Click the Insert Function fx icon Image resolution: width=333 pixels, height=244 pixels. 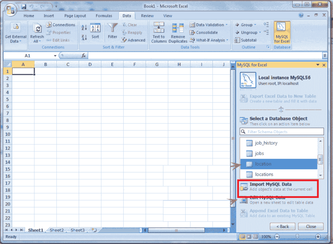pos(83,56)
